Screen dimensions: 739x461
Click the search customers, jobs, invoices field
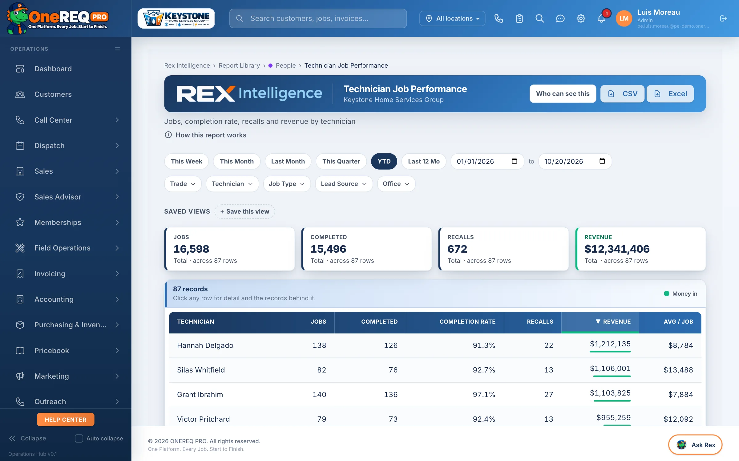(318, 18)
